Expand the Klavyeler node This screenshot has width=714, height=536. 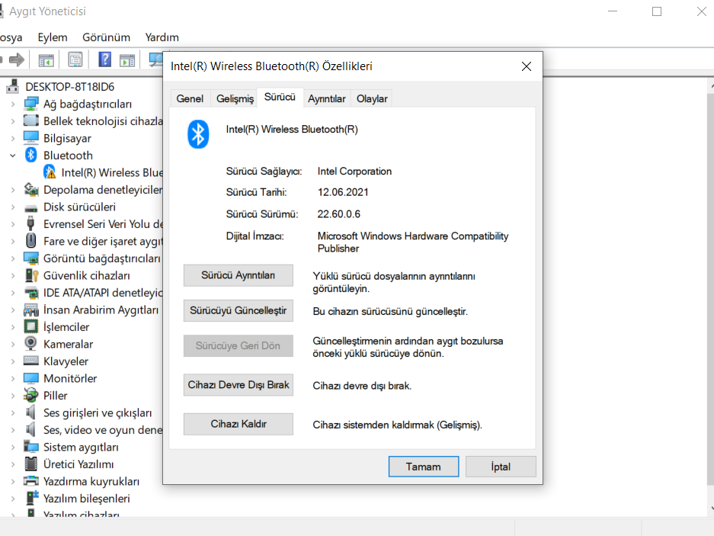(x=13, y=361)
